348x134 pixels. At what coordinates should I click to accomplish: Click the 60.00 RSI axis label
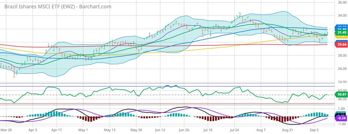[x=342, y=90]
